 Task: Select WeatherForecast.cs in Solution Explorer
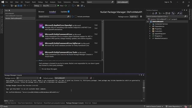(x=161, y=38)
